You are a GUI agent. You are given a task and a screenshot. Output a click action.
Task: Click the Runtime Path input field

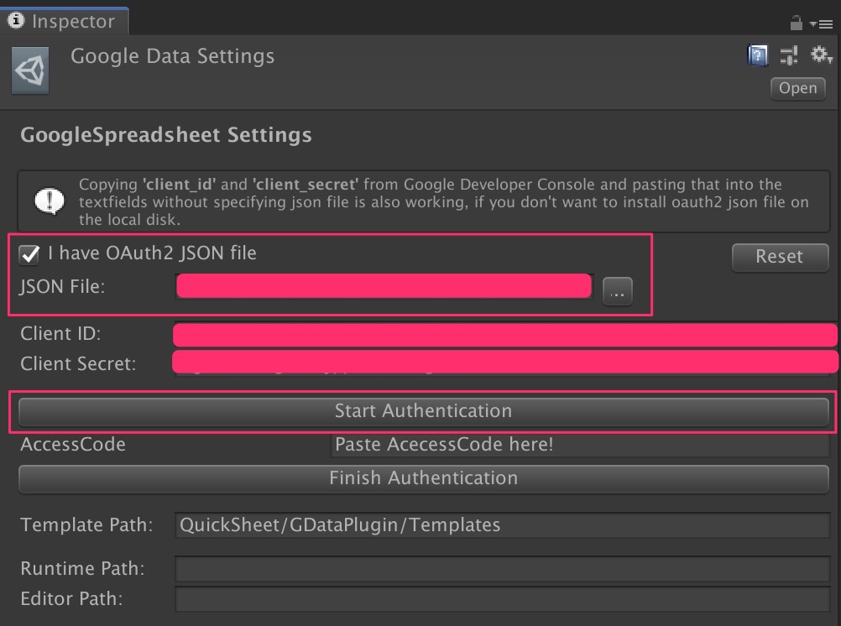point(502,569)
